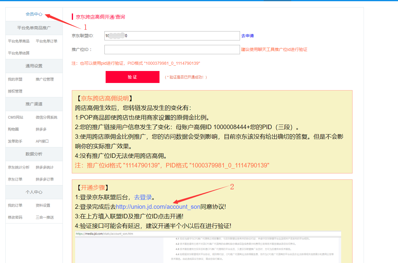
Task: Select 通用设置 section header
Action: click(34, 66)
